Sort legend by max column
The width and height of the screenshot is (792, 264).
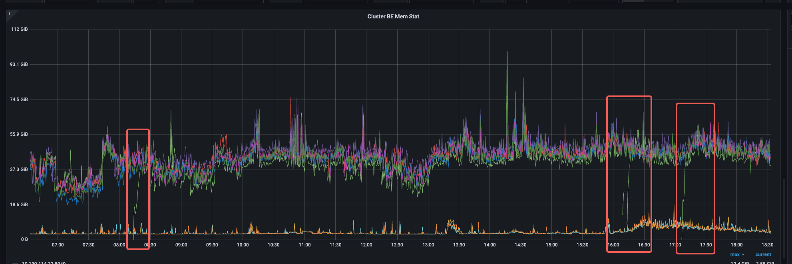tap(734, 254)
